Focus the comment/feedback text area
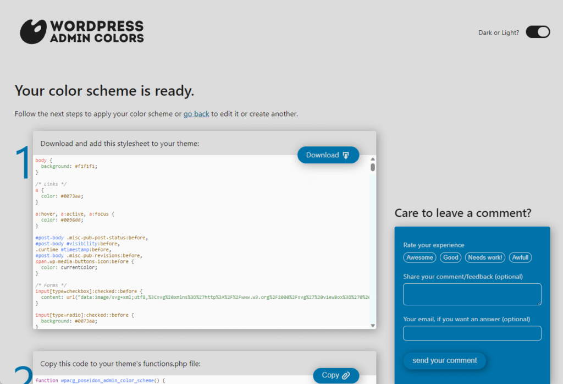563x384 pixels. tap(472, 294)
